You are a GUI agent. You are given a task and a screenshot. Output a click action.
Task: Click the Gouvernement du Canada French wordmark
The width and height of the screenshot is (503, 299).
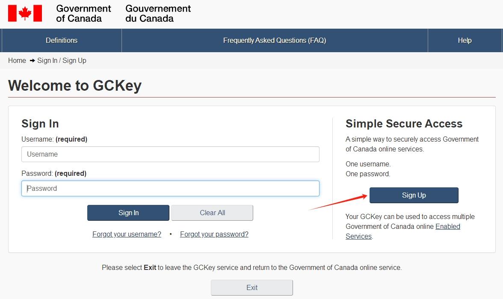pos(158,13)
